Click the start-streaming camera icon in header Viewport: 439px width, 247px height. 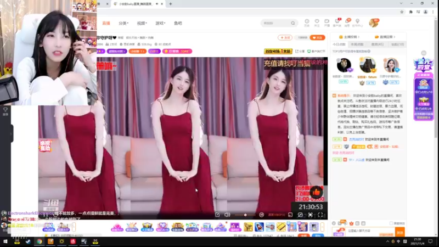tap(327, 21)
